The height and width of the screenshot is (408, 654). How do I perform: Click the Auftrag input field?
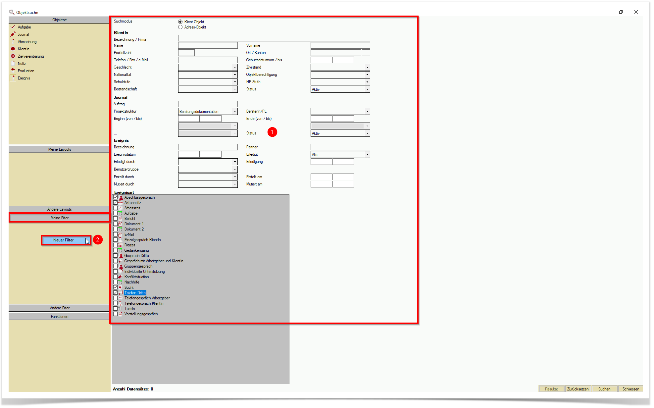208,104
